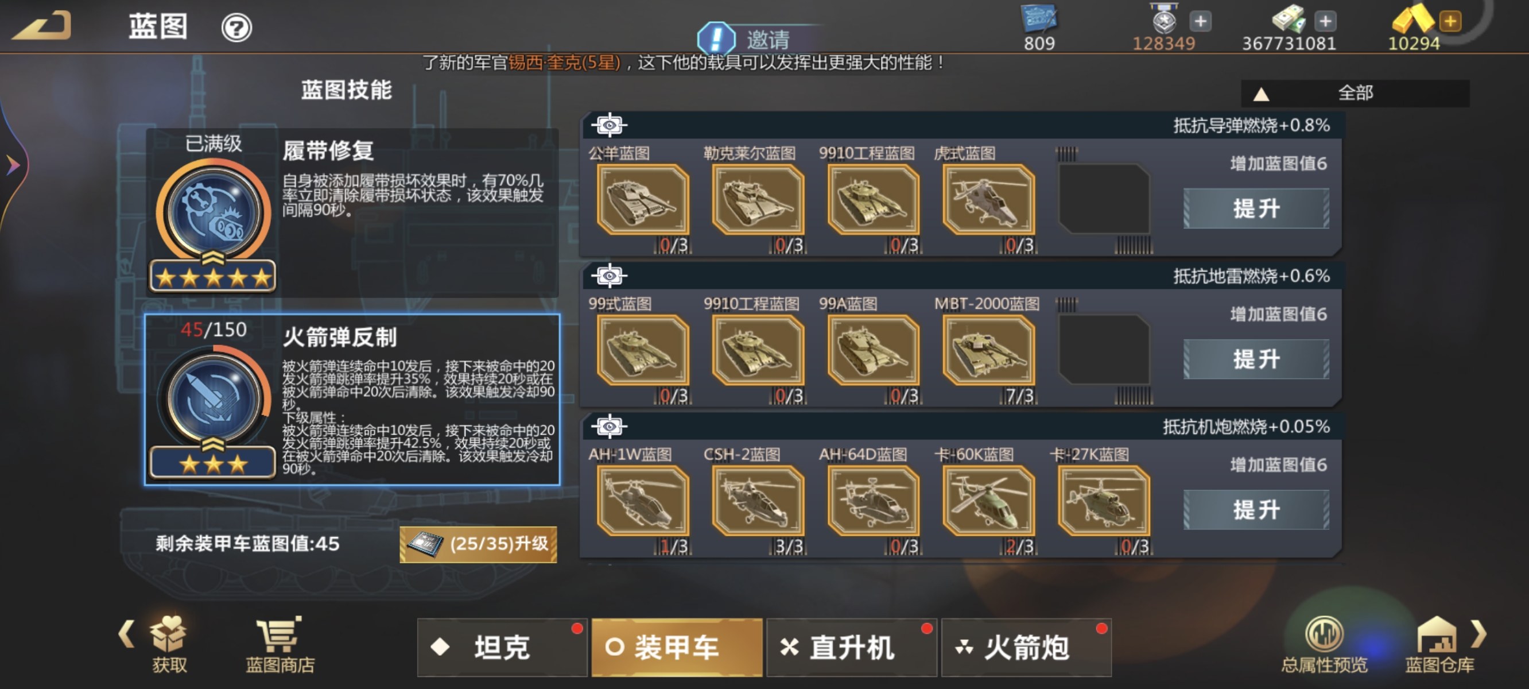Select the MBT-2000蓝图 thumbnail
1529x689 pixels.
click(988, 350)
